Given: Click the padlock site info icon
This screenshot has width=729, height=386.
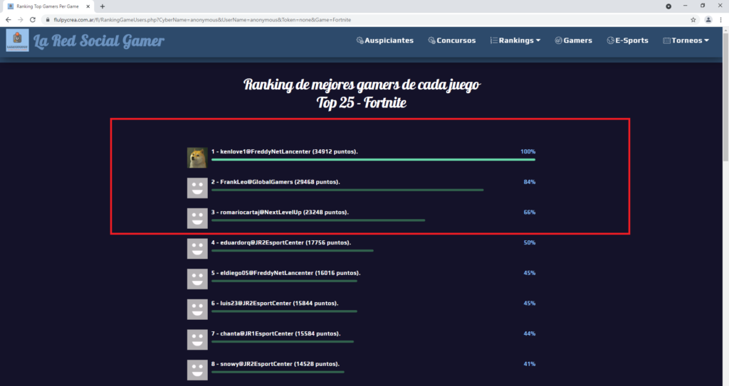Looking at the screenshot, I should [48, 19].
